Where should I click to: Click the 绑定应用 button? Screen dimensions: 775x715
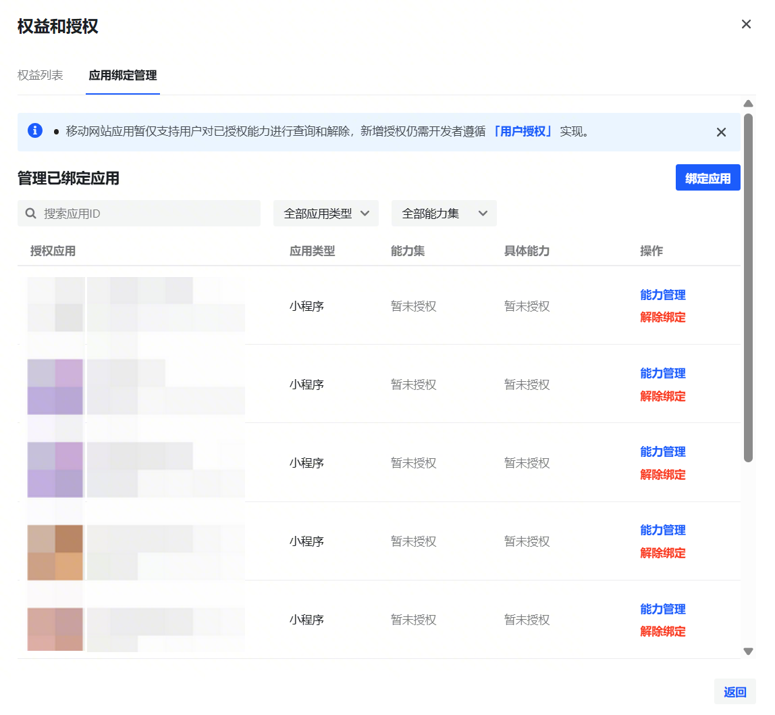coord(707,178)
